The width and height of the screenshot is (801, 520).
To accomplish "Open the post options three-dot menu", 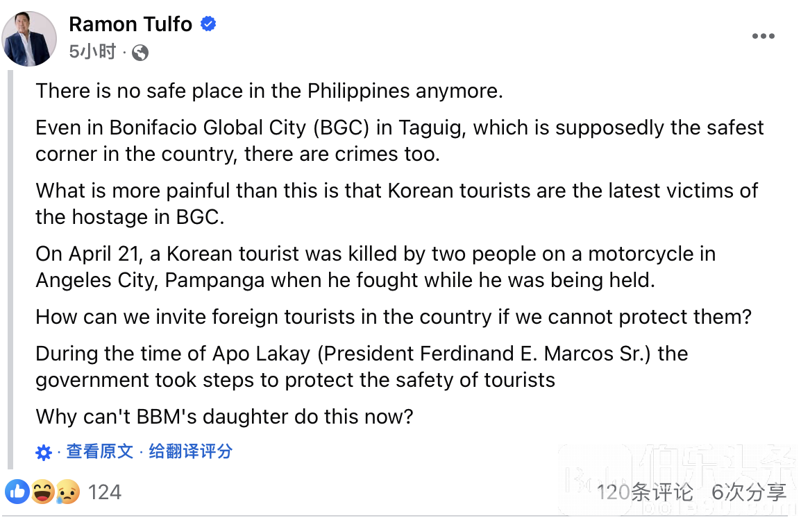I will [764, 37].
